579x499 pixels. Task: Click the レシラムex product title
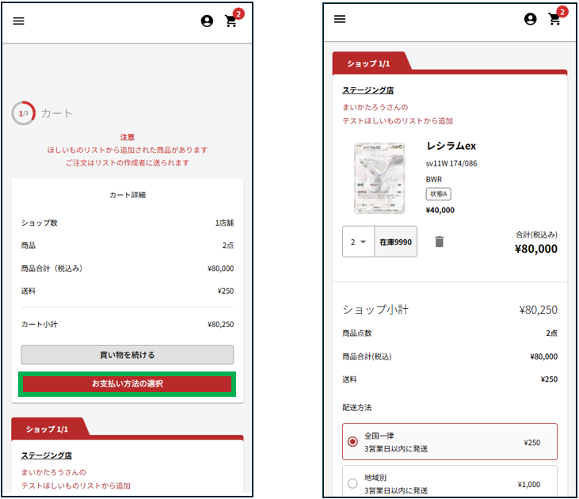pos(451,147)
